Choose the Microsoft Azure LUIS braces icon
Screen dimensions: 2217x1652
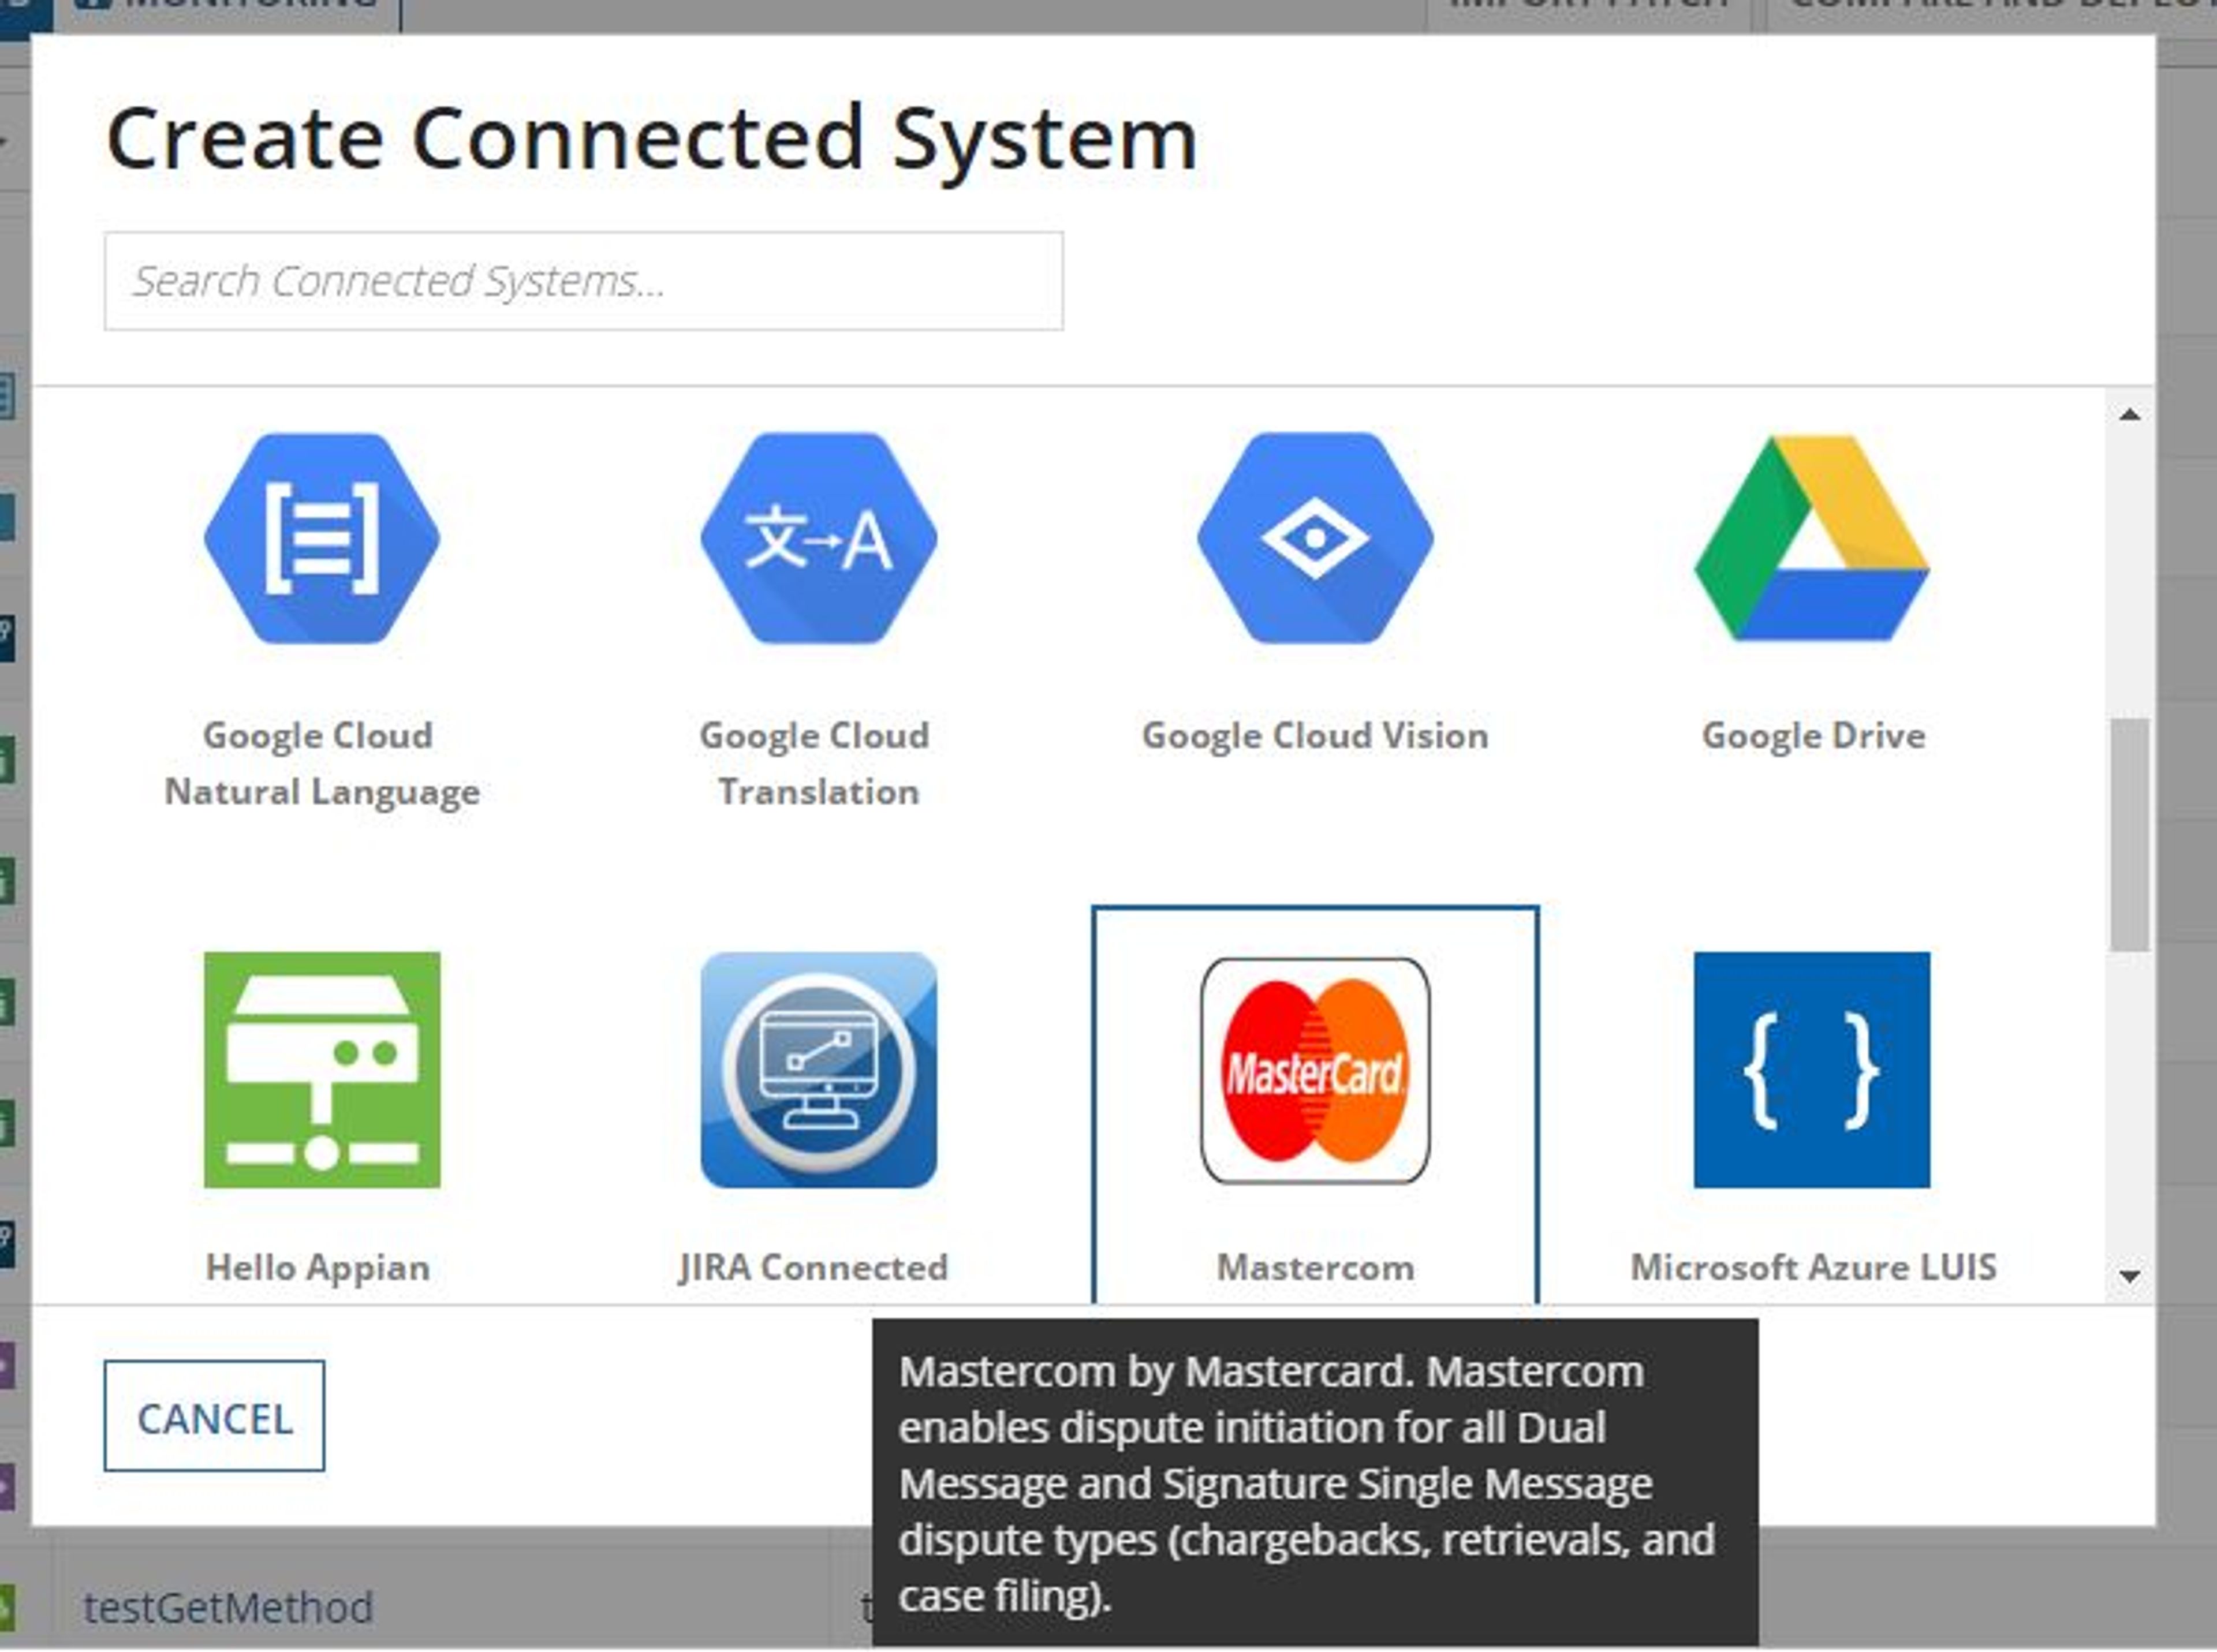pyautogui.click(x=1812, y=1070)
